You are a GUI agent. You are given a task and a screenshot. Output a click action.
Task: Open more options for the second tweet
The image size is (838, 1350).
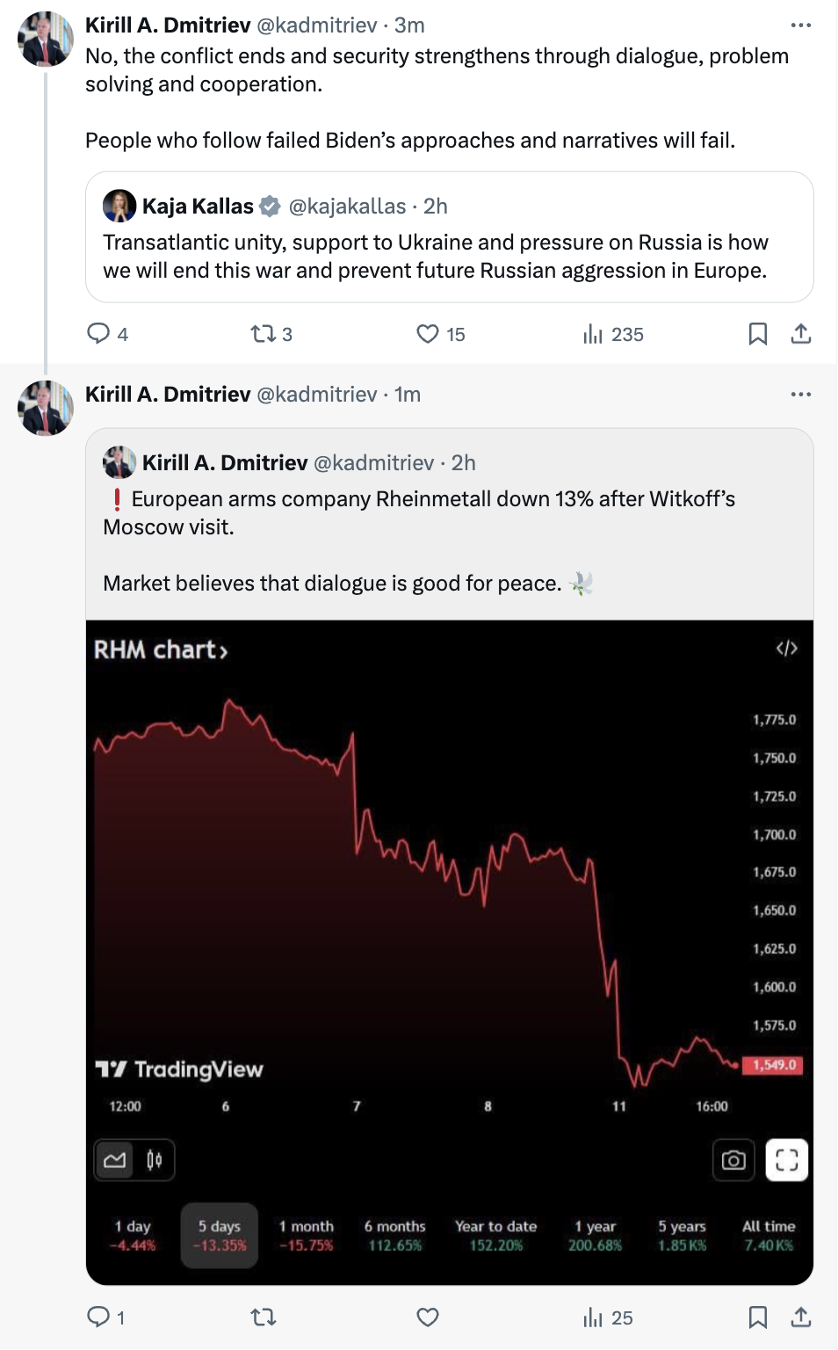pos(800,395)
